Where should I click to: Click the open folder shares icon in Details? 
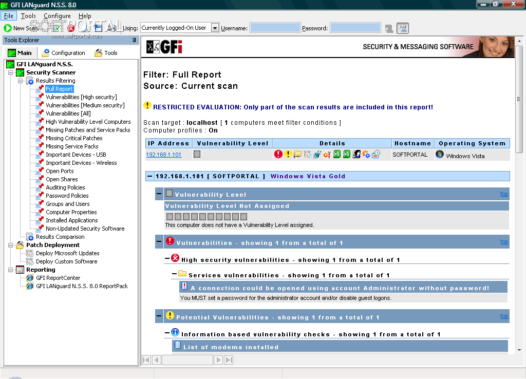tap(297, 154)
